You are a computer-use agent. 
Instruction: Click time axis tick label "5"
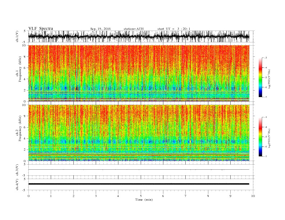point(141,196)
